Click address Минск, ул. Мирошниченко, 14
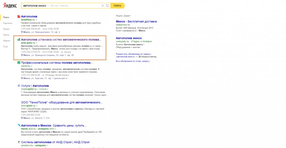Viewport: 286px width, 148px height. (41, 32)
